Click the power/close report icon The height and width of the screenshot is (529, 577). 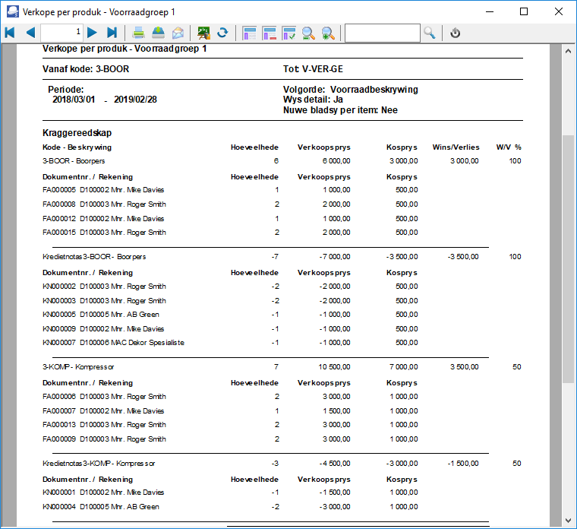456,33
